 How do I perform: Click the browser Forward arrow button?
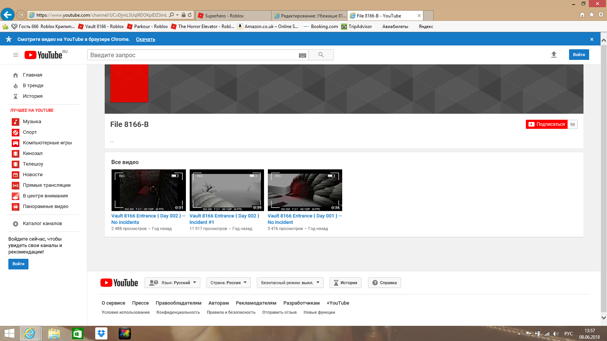[21, 15]
